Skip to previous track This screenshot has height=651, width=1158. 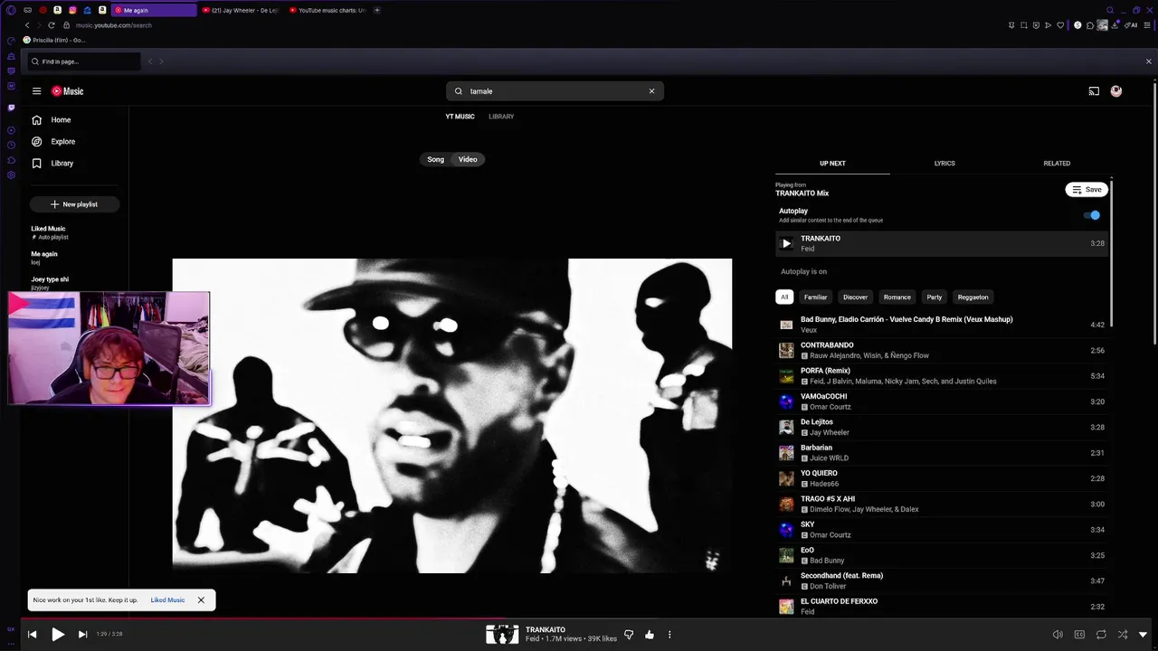click(32, 635)
